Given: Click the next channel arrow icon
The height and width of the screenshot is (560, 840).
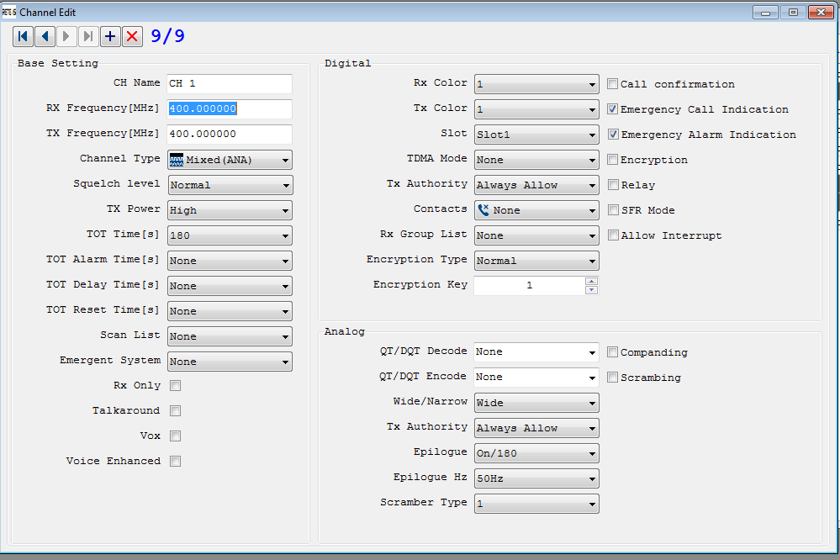Looking at the screenshot, I should click(66, 36).
